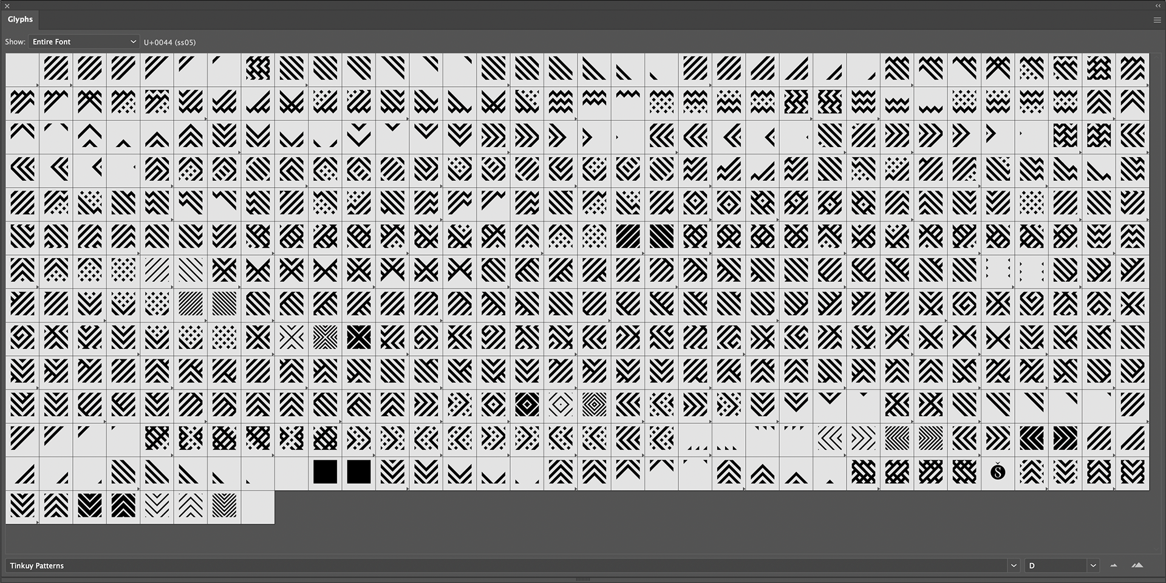Expand the font style D dropdown arrow
Viewport: 1166px width, 583px height.
[1093, 565]
